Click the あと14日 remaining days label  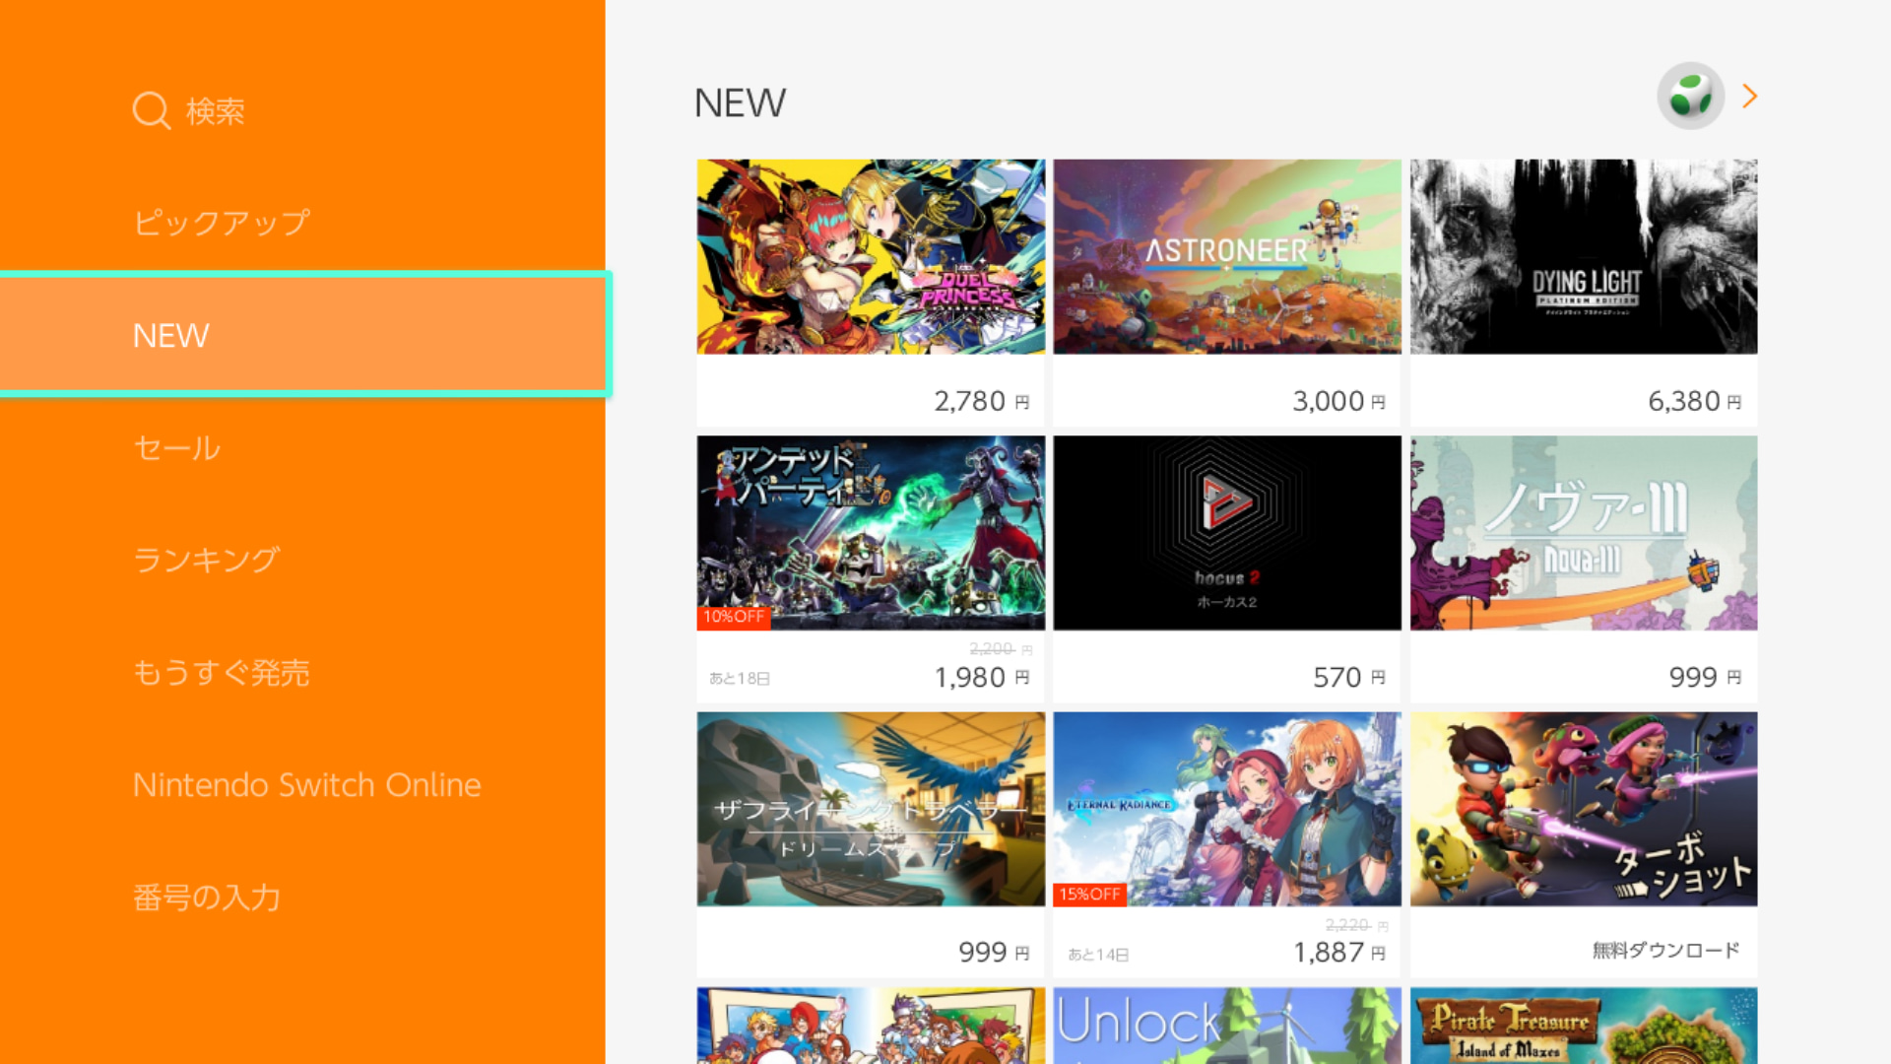pyautogui.click(x=1098, y=955)
